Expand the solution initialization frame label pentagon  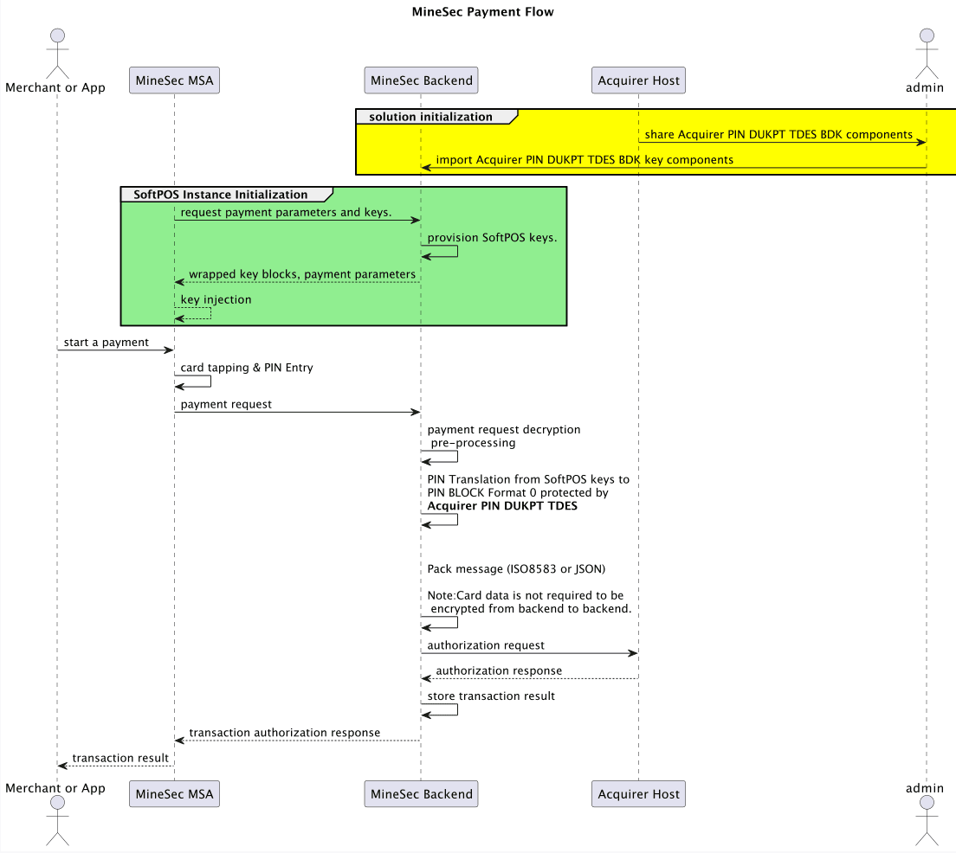coord(437,117)
